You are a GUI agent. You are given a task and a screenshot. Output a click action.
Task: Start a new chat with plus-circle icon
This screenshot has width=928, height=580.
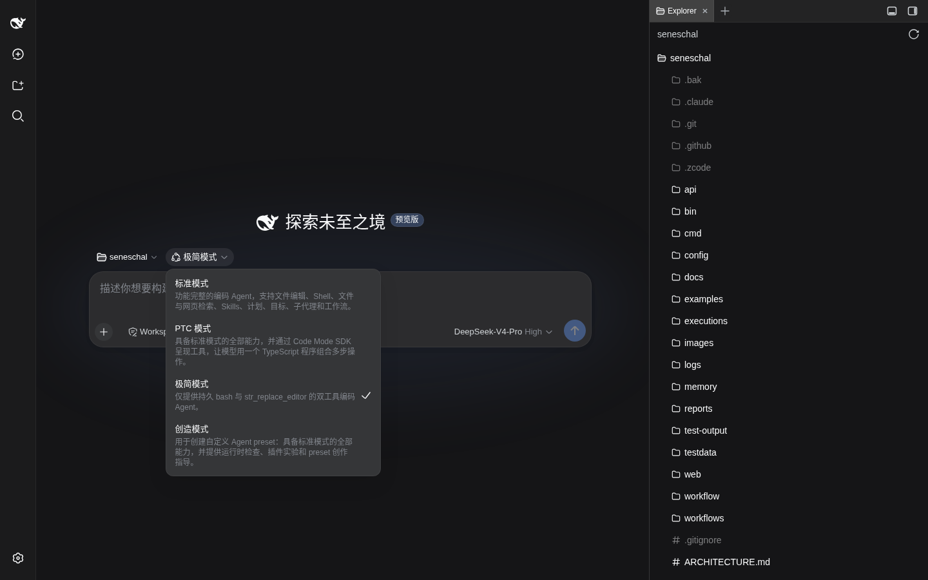tap(18, 54)
